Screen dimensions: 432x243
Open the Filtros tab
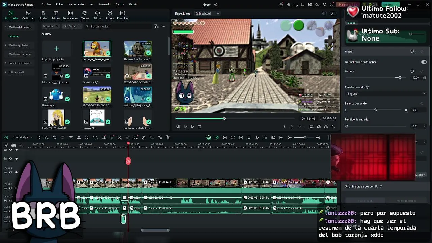[97, 15]
